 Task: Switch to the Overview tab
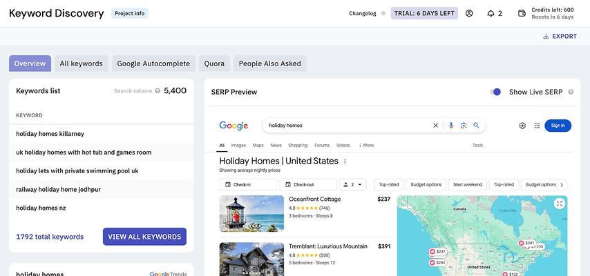click(30, 63)
